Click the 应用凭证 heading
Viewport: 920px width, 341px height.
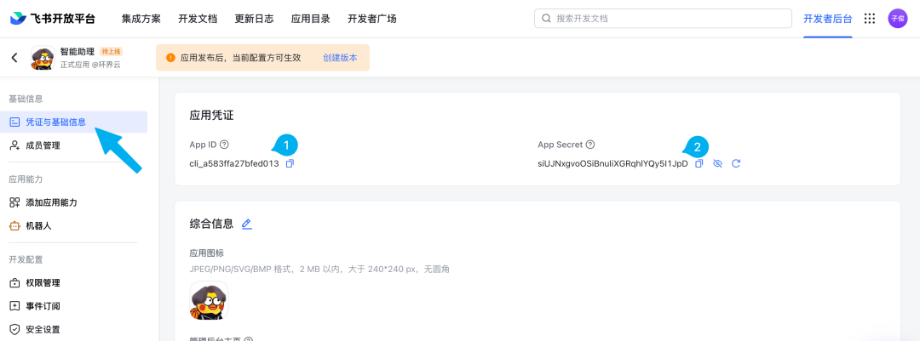(212, 116)
